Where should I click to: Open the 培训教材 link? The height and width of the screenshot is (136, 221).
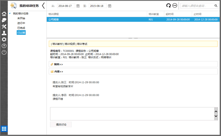(57, 44)
